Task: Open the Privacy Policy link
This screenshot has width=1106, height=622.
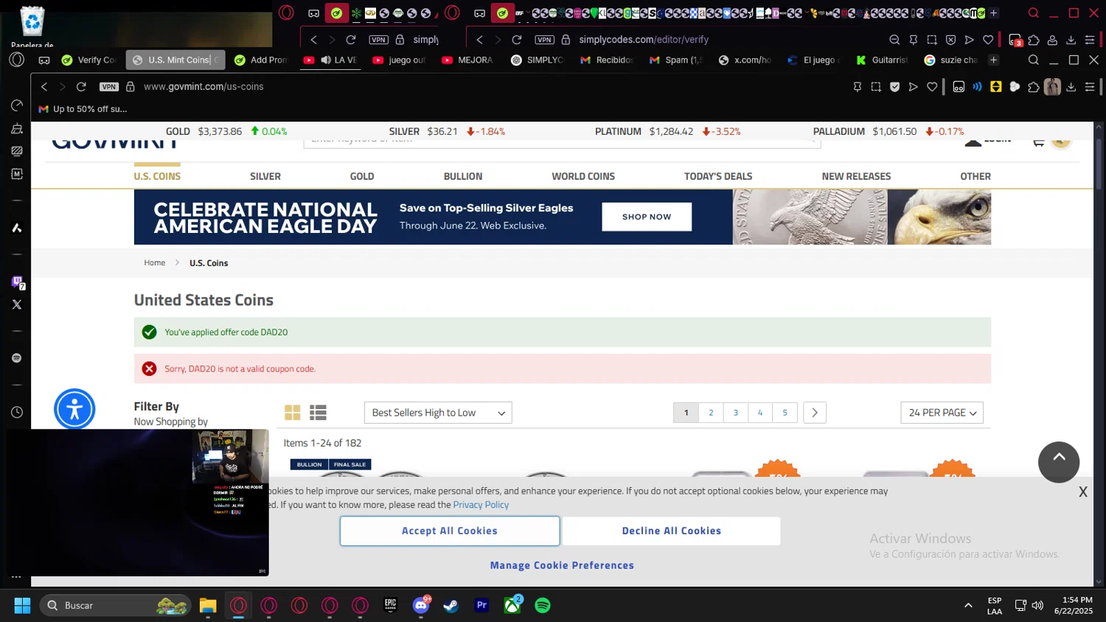Action: [481, 505]
